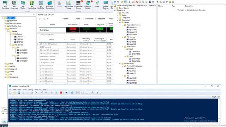Collapse the Datacenter2 OU in Active Directory
Screen dimensions: 226x127
coord(117,20)
